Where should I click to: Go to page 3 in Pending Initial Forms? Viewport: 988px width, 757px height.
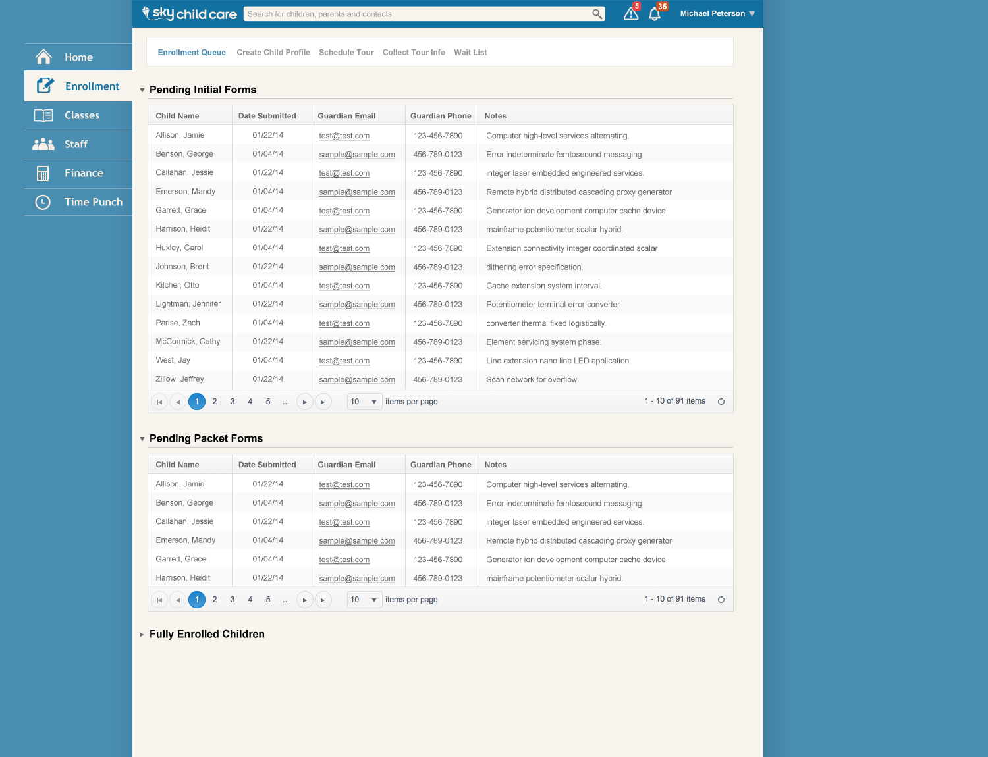point(233,402)
